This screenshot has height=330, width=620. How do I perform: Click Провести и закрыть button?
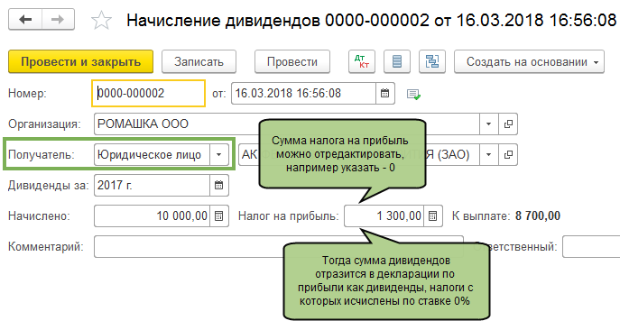[80, 61]
